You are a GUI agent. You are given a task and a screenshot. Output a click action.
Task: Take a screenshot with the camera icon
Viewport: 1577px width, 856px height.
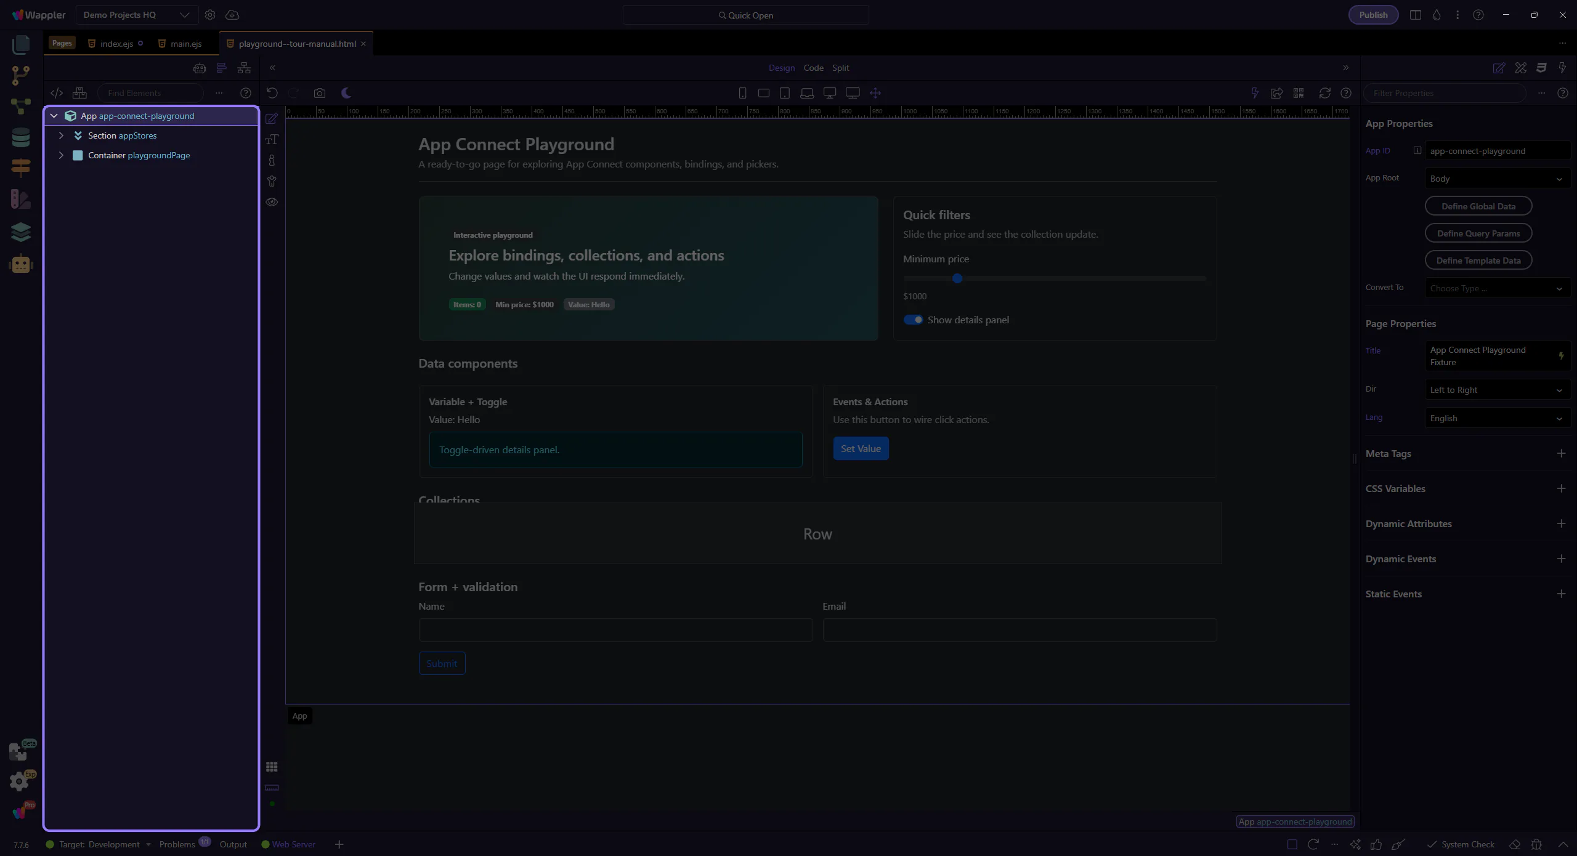319,93
